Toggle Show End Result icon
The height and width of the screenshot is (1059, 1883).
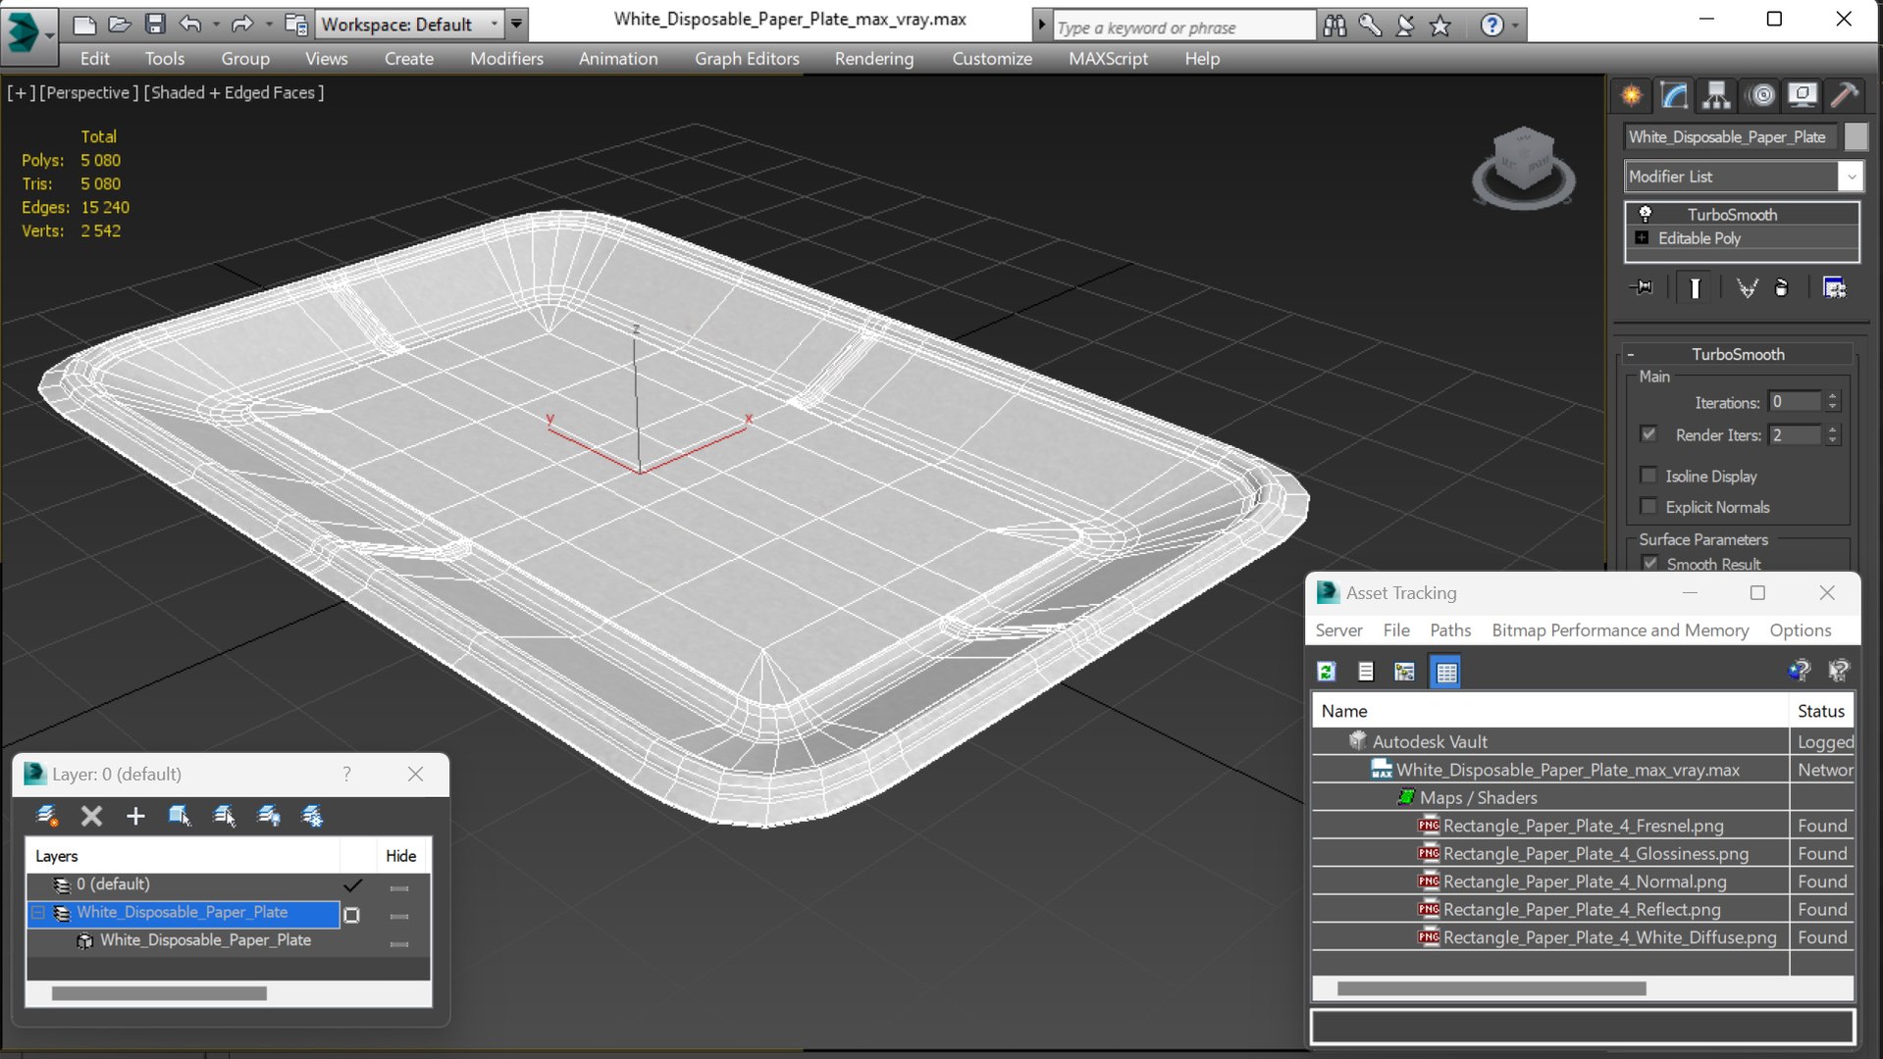(1695, 287)
